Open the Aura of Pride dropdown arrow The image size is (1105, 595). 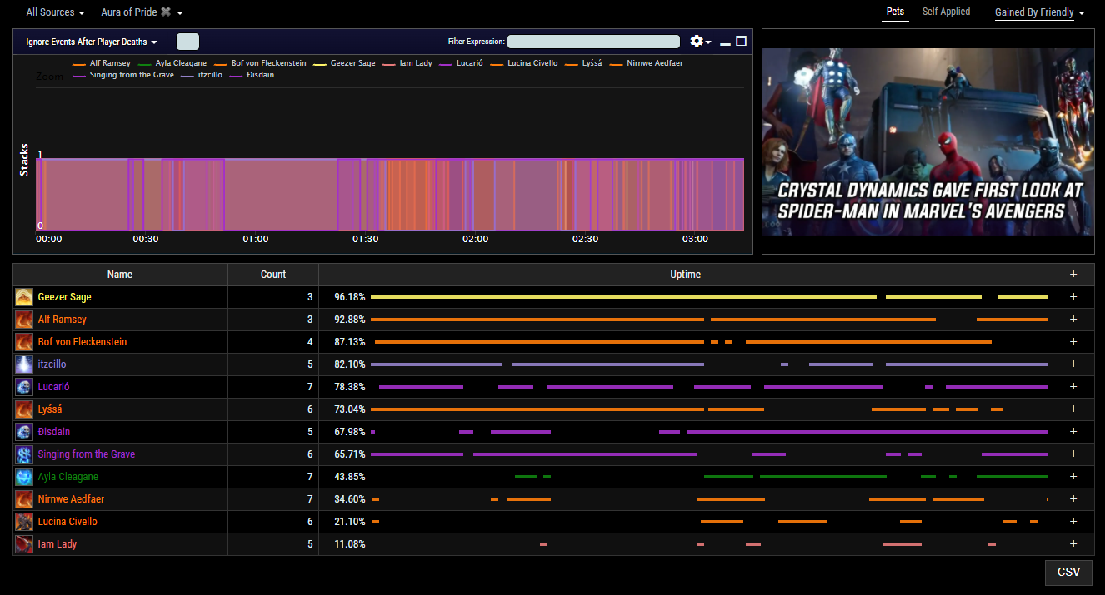tap(180, 13)
